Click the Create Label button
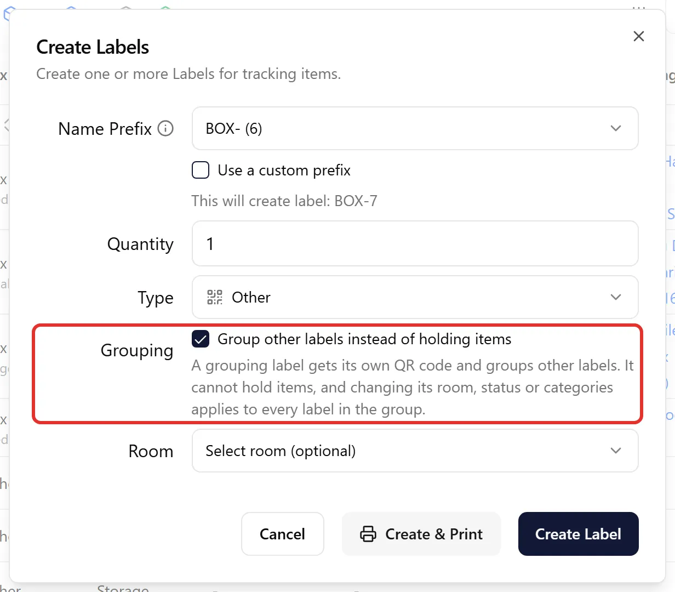The width and height of the screenshot is (675, 592). pos(579,534)
